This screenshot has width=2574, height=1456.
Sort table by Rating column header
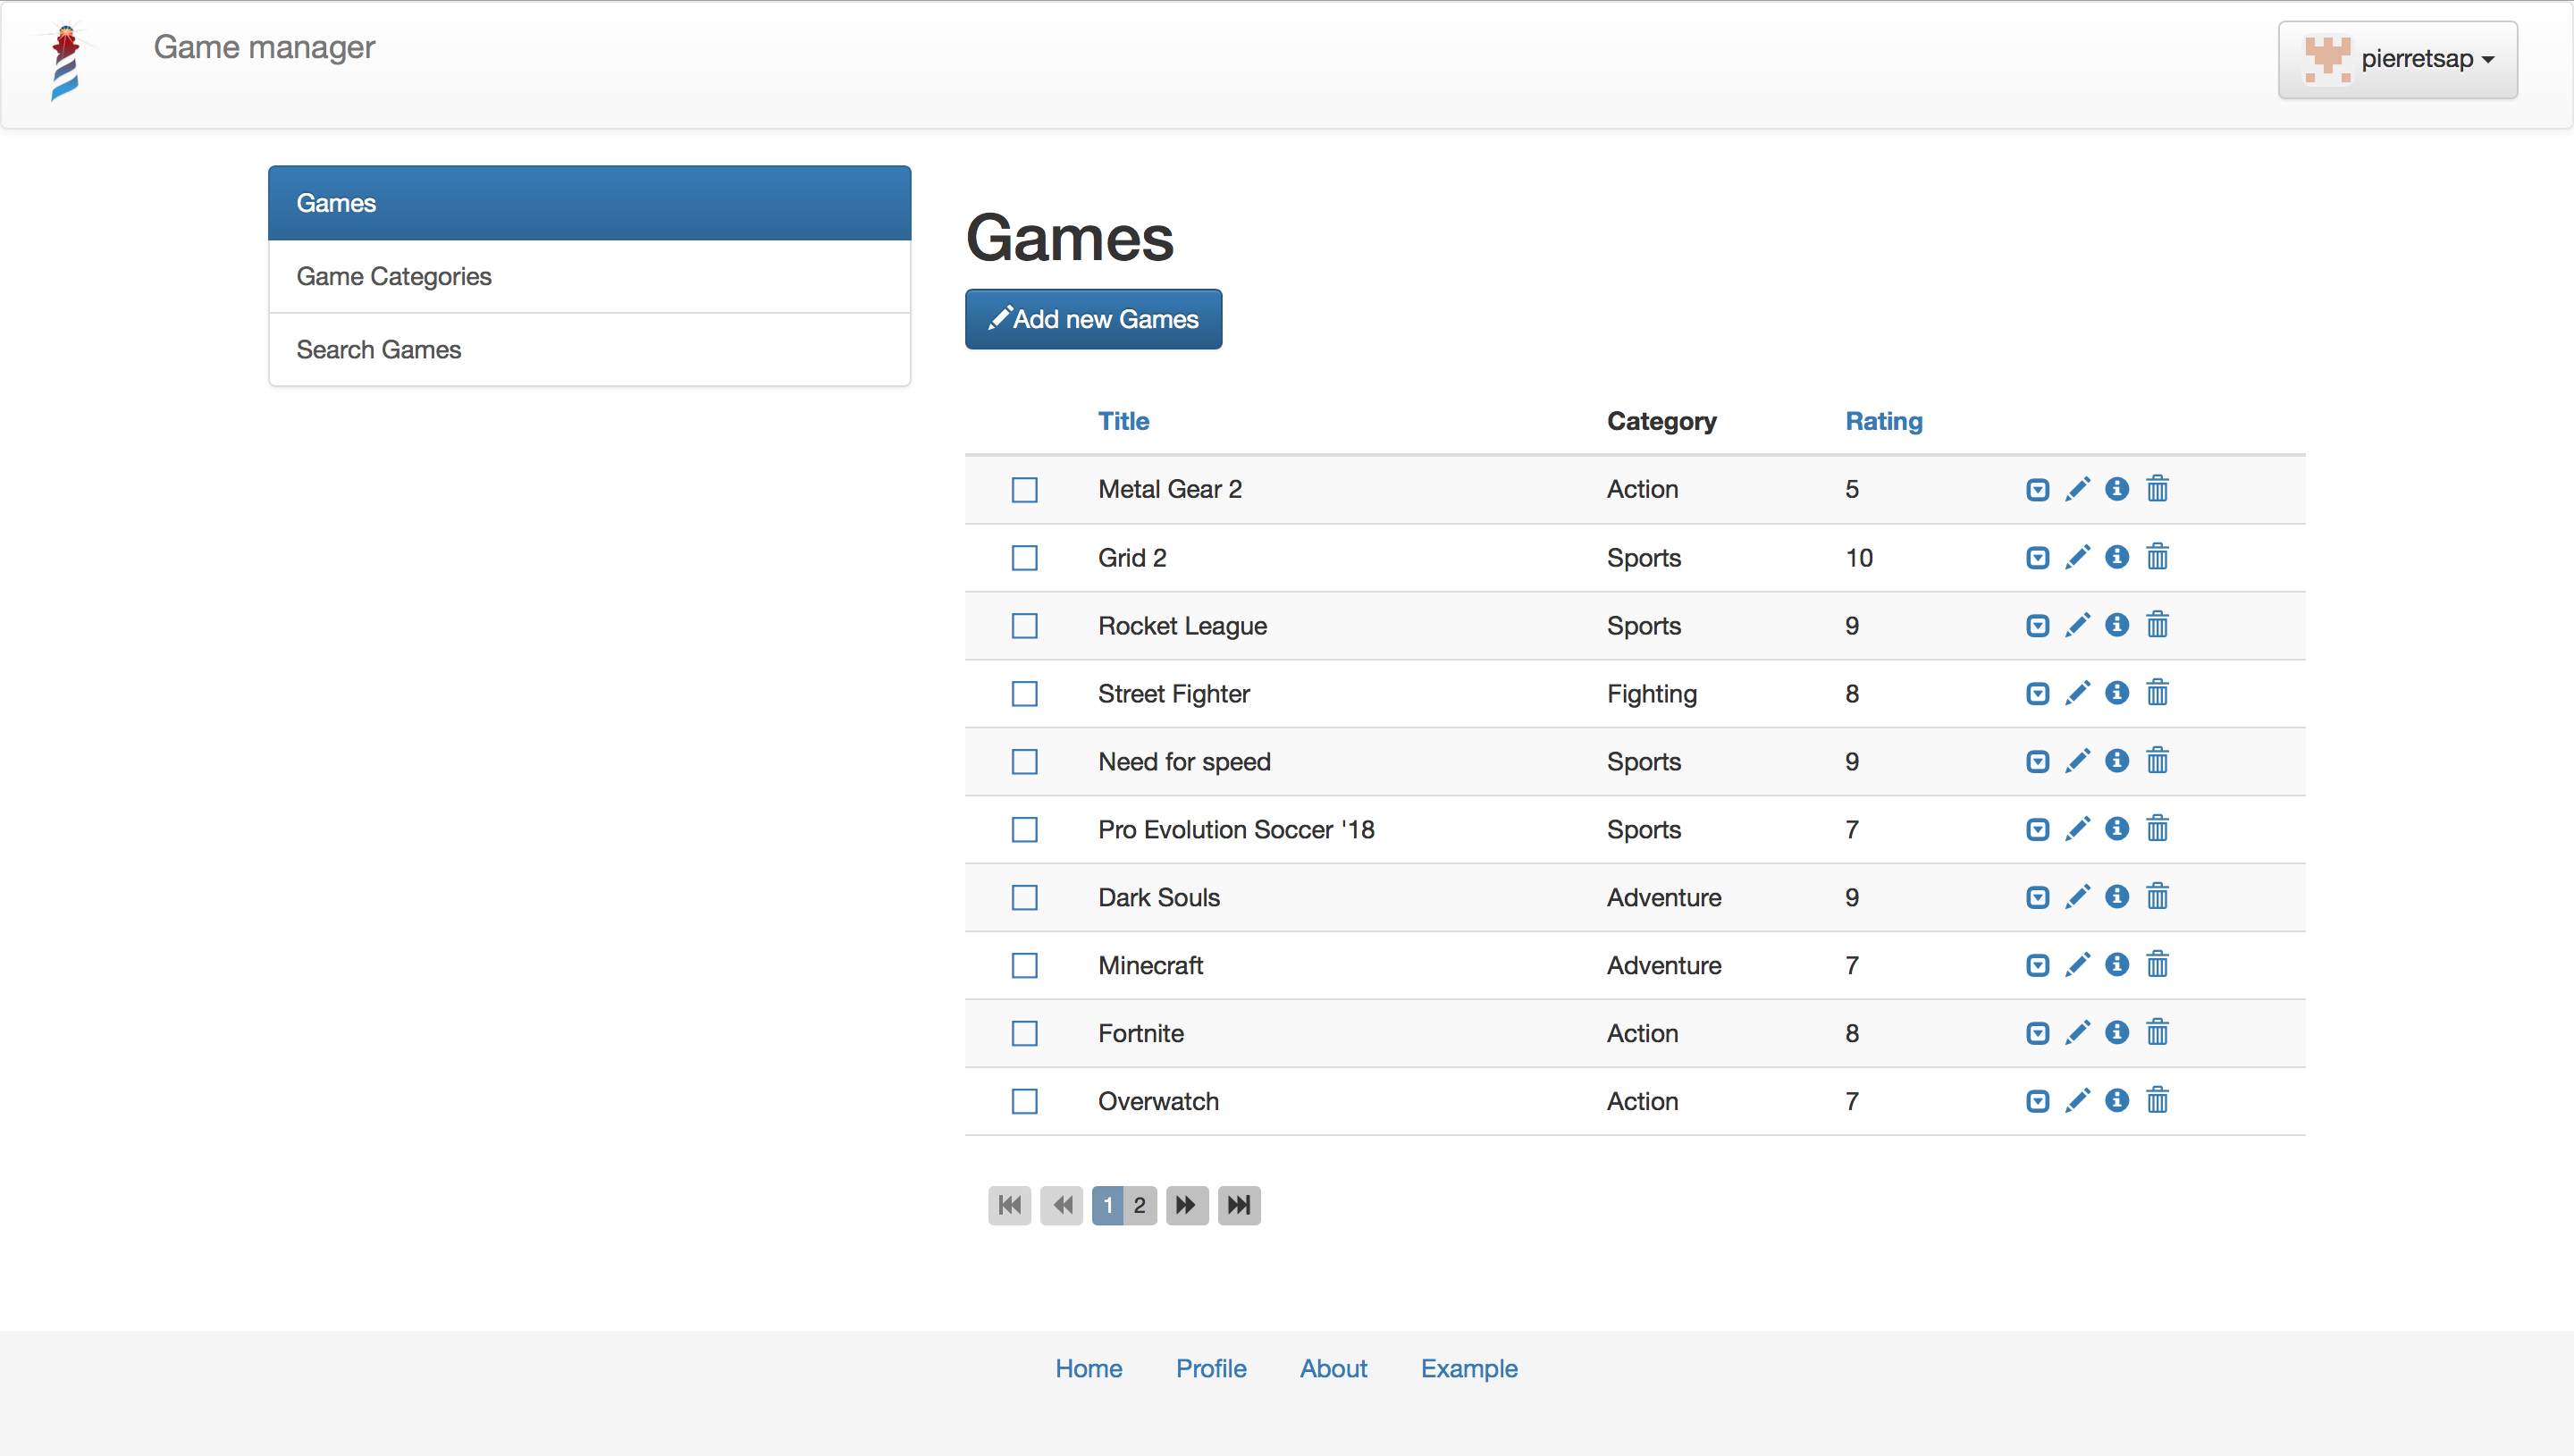click(x=1883, y=421)
